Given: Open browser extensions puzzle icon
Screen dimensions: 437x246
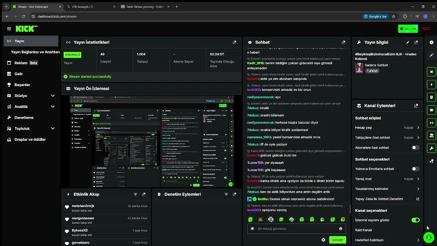Looking at the screenshot, I should point(405,16).
